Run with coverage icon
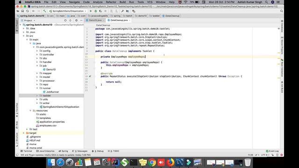This screenshot has width=299, height=168. click(100, 11)
